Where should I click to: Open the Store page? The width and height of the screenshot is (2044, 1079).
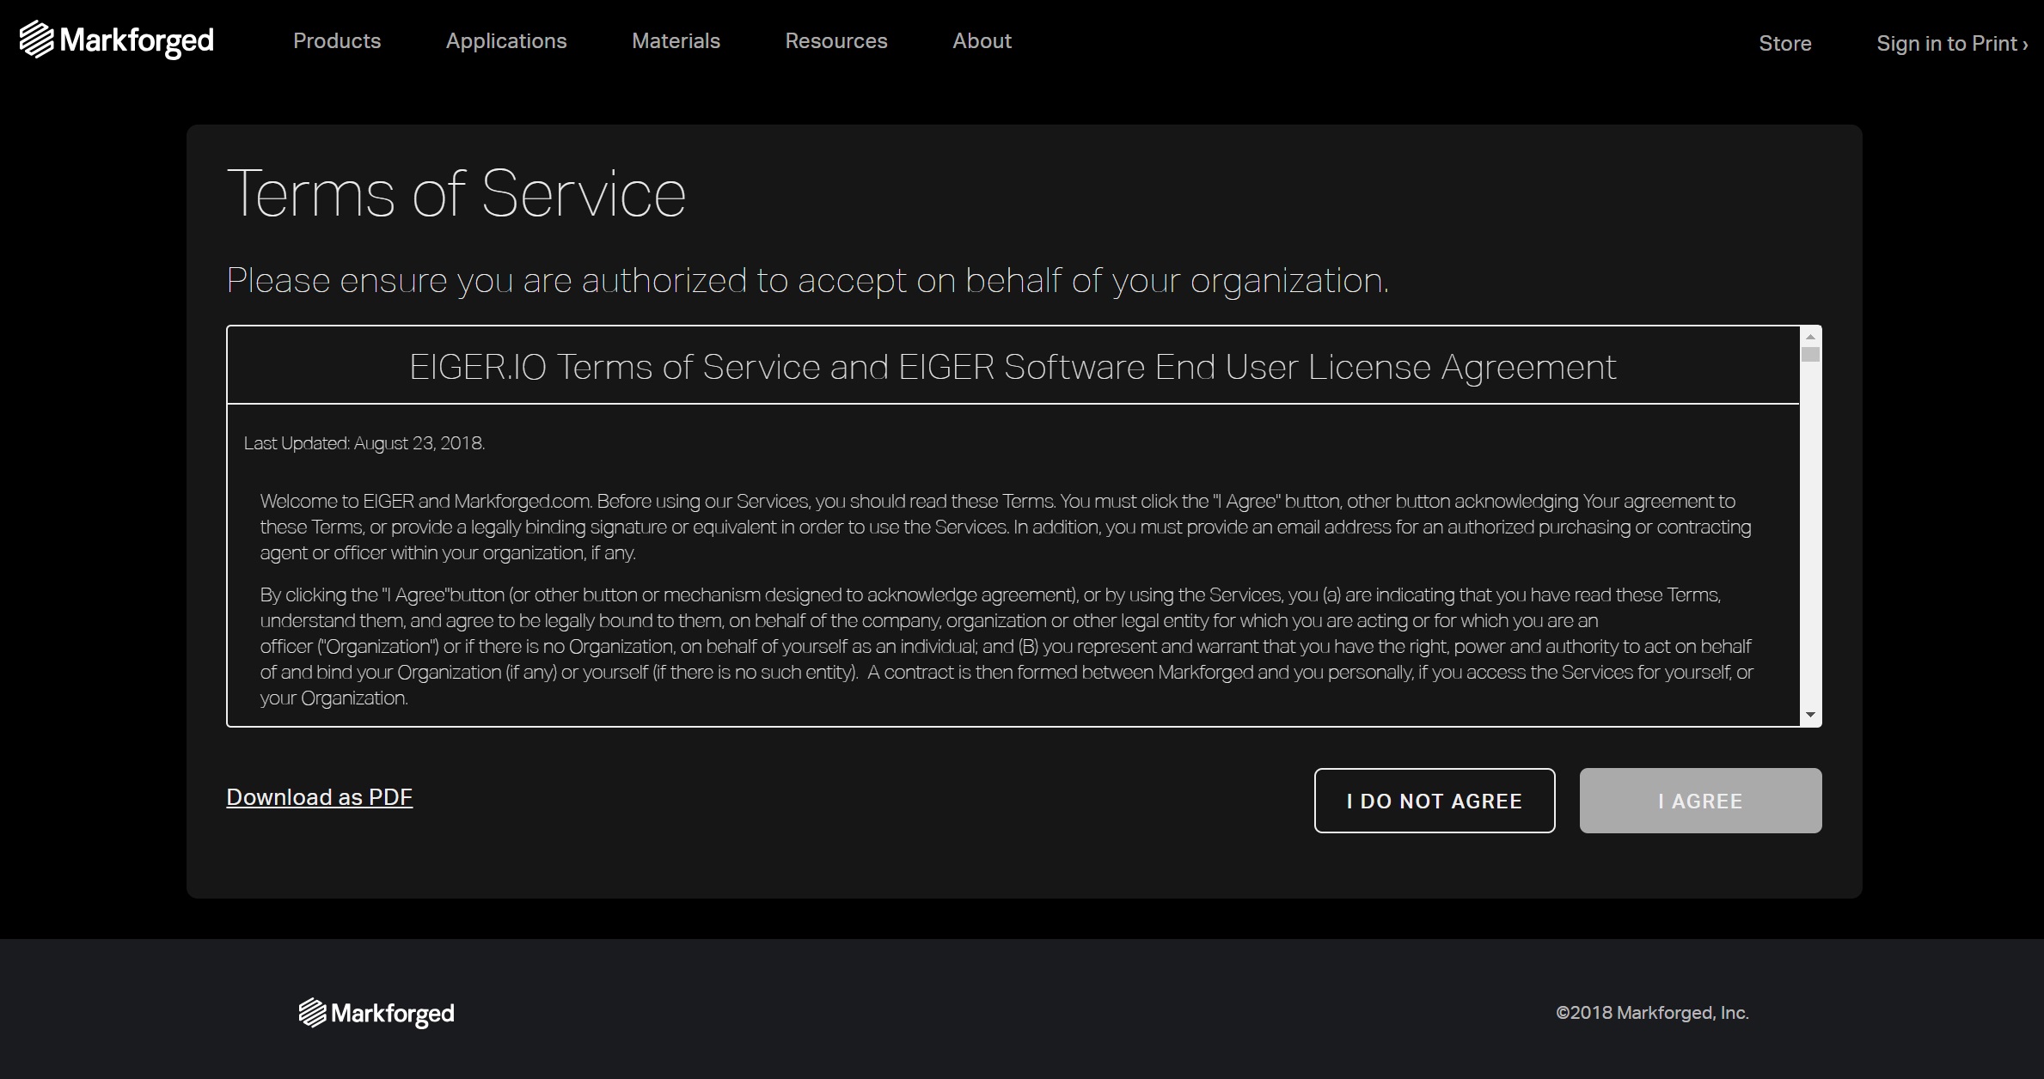click(1784, 43)
